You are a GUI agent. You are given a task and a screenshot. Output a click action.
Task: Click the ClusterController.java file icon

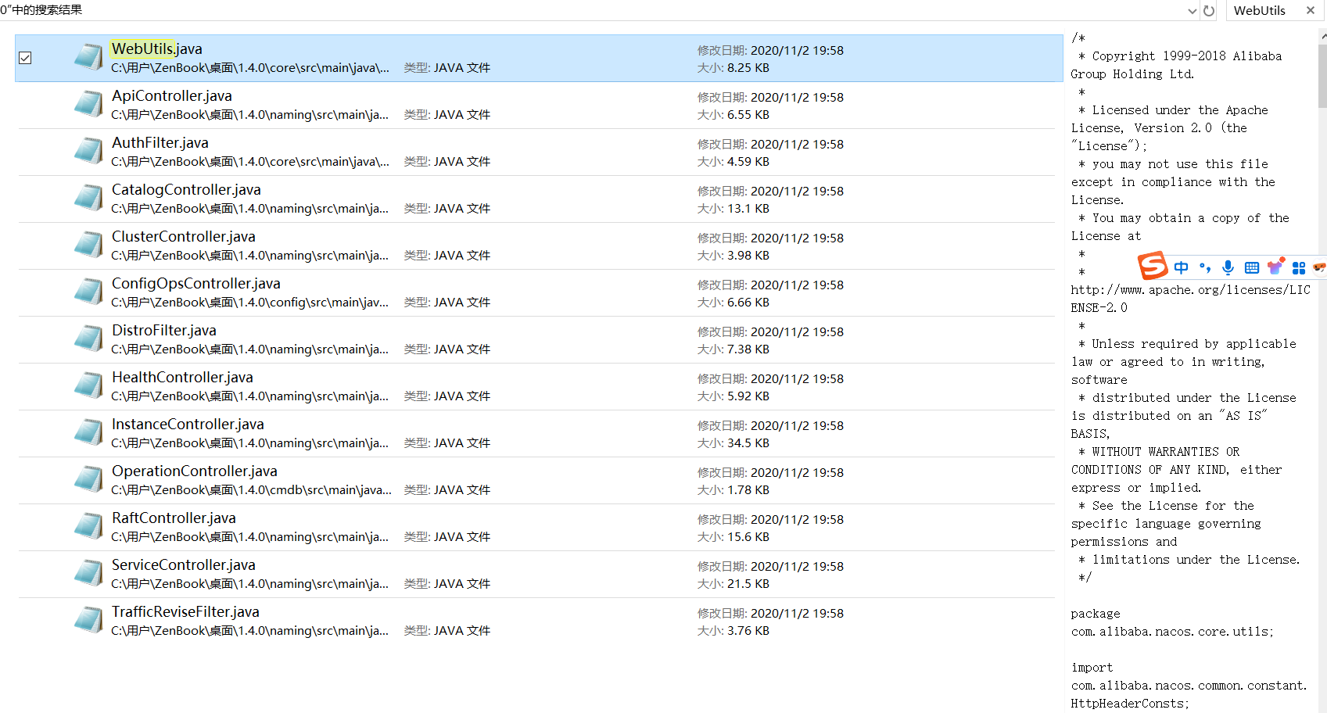[x=88, y=245]
